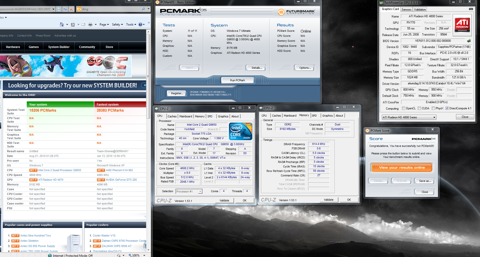Image resolution: width=480 pixels, height=257 pixels.
Task: Click the RSS feeds icon in browser toolbar
Action: tap(73, 25)
